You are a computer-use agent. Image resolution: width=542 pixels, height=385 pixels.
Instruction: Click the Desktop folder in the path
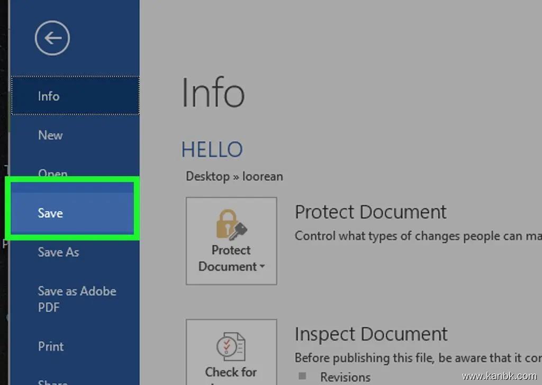click(207, 176)
